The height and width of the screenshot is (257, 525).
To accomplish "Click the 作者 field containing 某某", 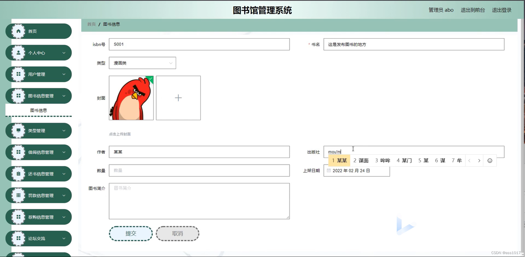I will point(199,152).
